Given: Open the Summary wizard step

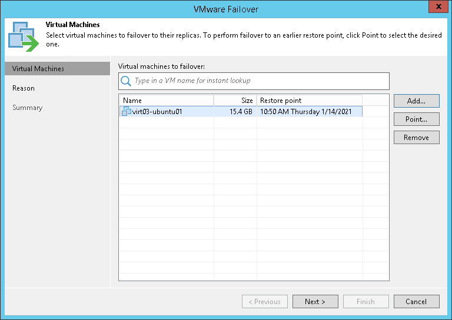Looking at the screenshot, I should 28,108.
